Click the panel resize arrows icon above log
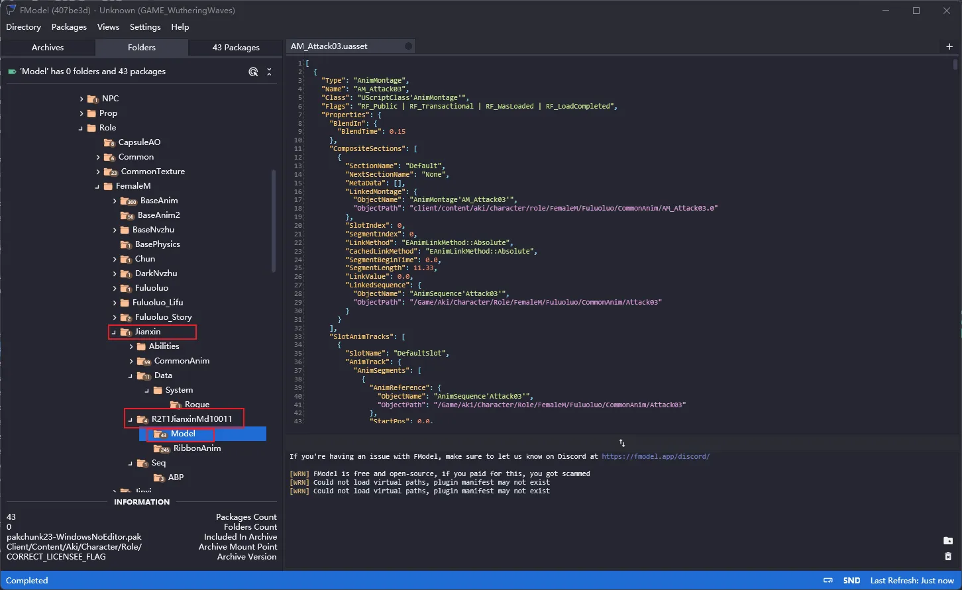Image resolution: width=962 pixels, height=590 pixels. pyautogui.click(x=622, y=442)
